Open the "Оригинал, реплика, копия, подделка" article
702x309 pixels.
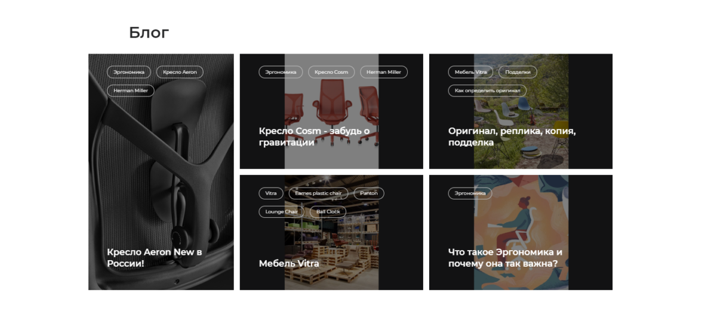[512, 137]
